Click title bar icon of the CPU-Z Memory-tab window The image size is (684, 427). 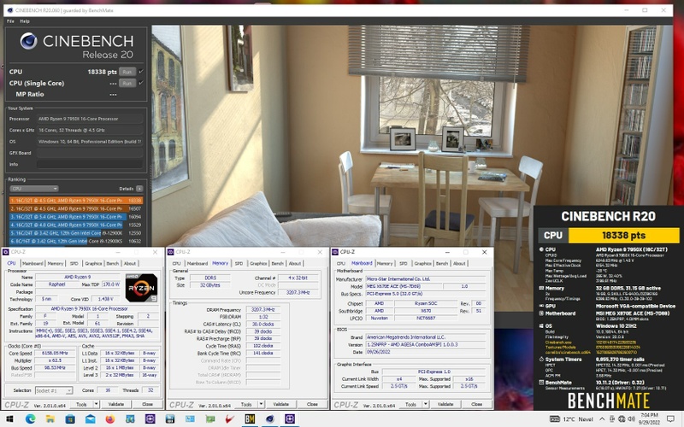pos(170,252)
